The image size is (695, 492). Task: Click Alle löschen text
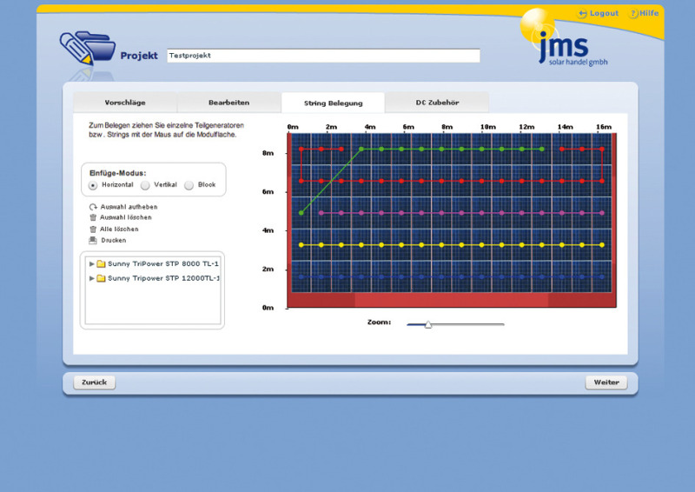(x=119, y=229)
